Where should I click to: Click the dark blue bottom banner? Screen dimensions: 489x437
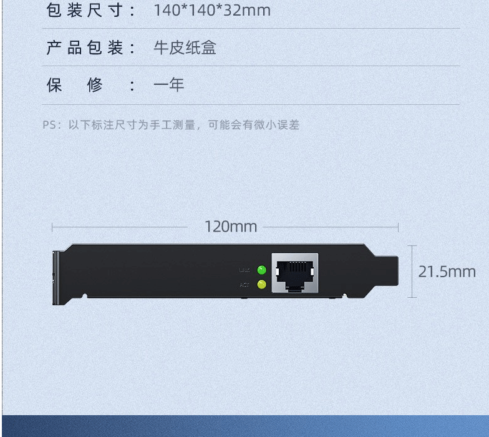[246, 426]
